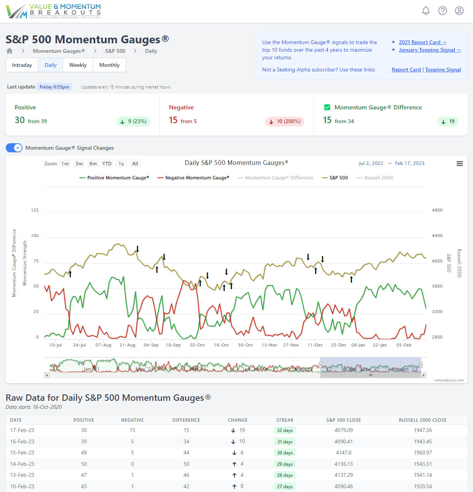Screen dimensions: 473x492
Task: Select the 6m zoom range
Action: point(93,164)
